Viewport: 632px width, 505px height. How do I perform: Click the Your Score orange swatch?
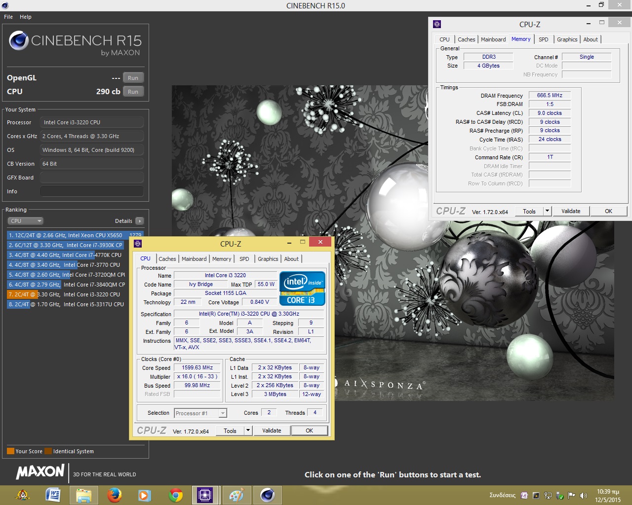(10, 451)
